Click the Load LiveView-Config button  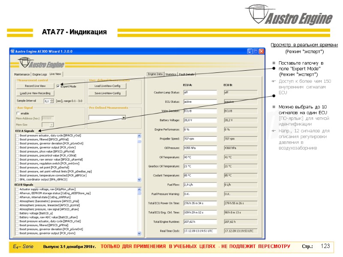pyautogui.click(x=108, y=86)
